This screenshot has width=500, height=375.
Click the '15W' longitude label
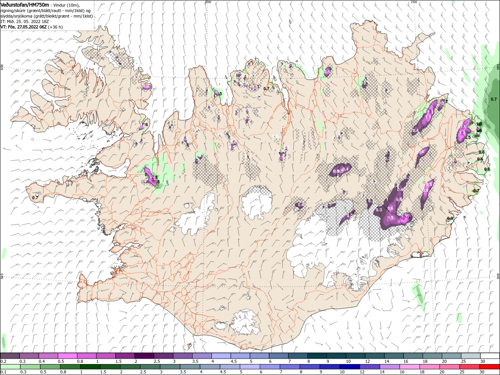(x=414, y=2)
